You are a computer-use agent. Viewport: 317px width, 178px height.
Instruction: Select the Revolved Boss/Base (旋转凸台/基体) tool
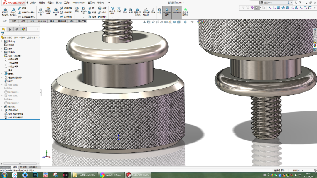pos(13,12)
